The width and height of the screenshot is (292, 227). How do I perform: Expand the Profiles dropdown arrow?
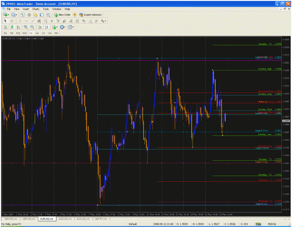point(16,14)
